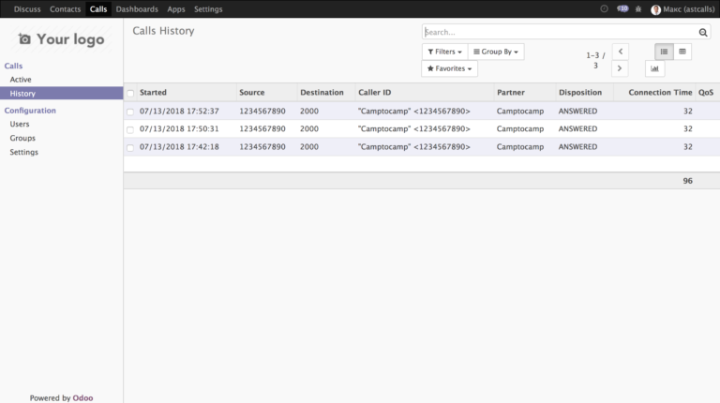Screen dimensions: 720x403
Task: Open call started 07/13/2018 17:42:18
Action: tap(179, 147)
